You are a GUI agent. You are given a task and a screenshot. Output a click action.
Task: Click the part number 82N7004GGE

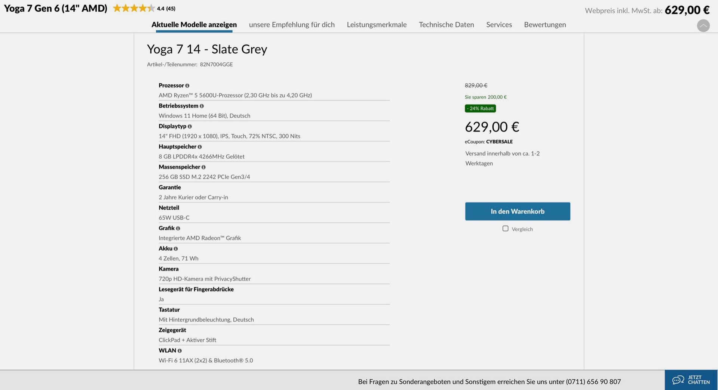(216, 64)
